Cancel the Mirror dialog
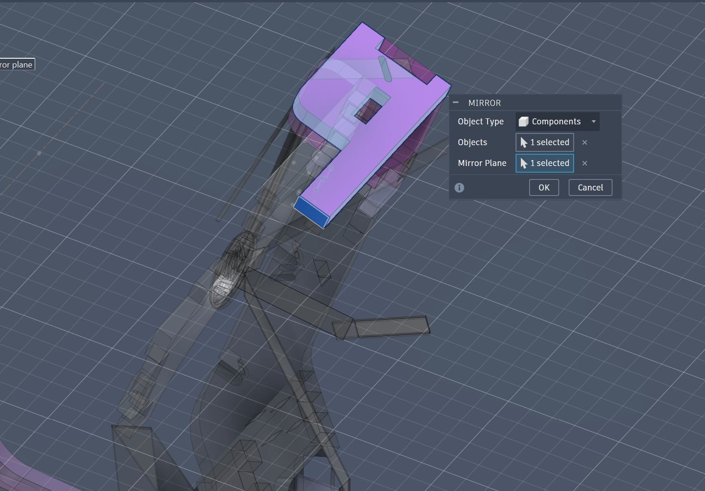This screenshot has height=491, width=705. 590,187
